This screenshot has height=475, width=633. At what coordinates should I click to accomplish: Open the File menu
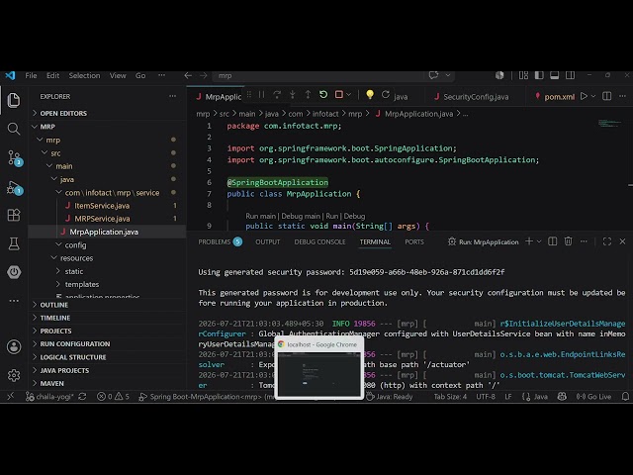pos(31,75)
